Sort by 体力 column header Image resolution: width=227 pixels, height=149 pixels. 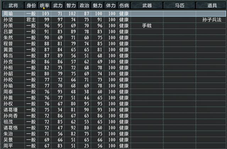coord(111,6)
